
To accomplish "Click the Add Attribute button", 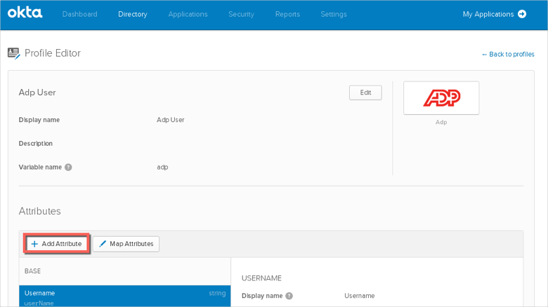I will [x=56, y=244].
